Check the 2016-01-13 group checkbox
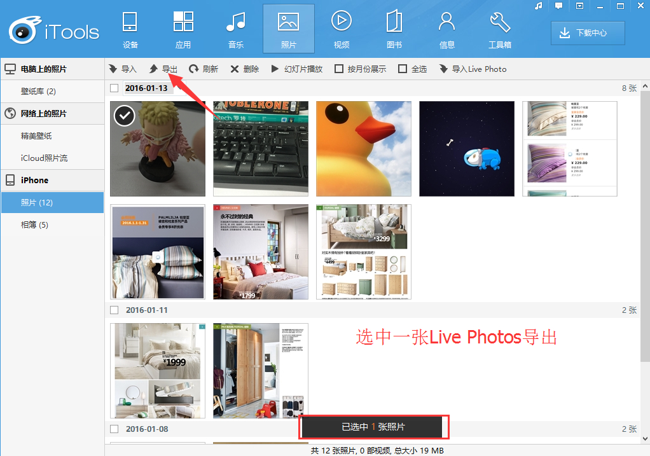Viewport: 650px width, 456px height. (x=114, y=88)
